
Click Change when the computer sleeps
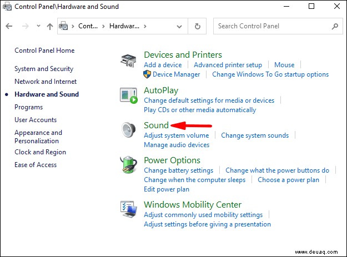coord(194,180)
